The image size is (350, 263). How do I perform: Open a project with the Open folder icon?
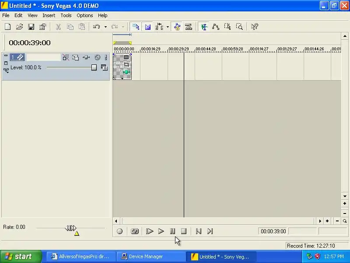[x=19, y=27]
